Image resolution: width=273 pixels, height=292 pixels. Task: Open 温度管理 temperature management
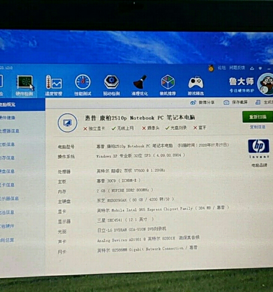[x=54, y=86]
